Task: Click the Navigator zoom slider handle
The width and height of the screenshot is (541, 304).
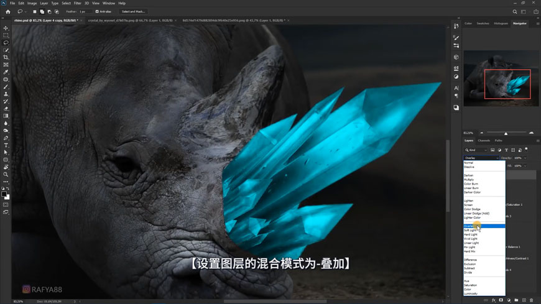Action: click(506, 133)
